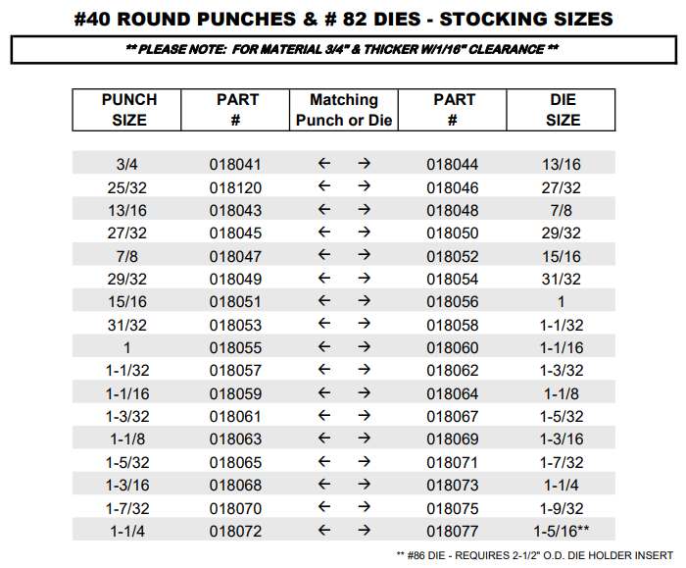The image size is (686, 568).
Task: Click the Matching Punch or Die header
Action: [344, 110]
